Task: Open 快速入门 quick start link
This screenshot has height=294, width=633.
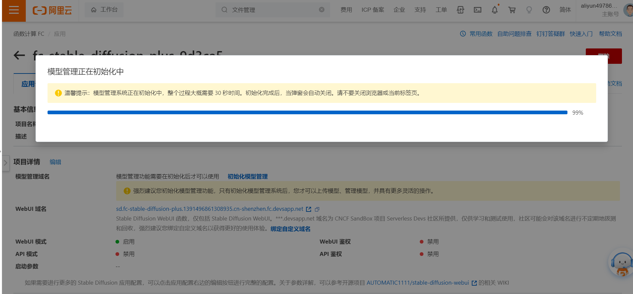Action: pos(581,34)
